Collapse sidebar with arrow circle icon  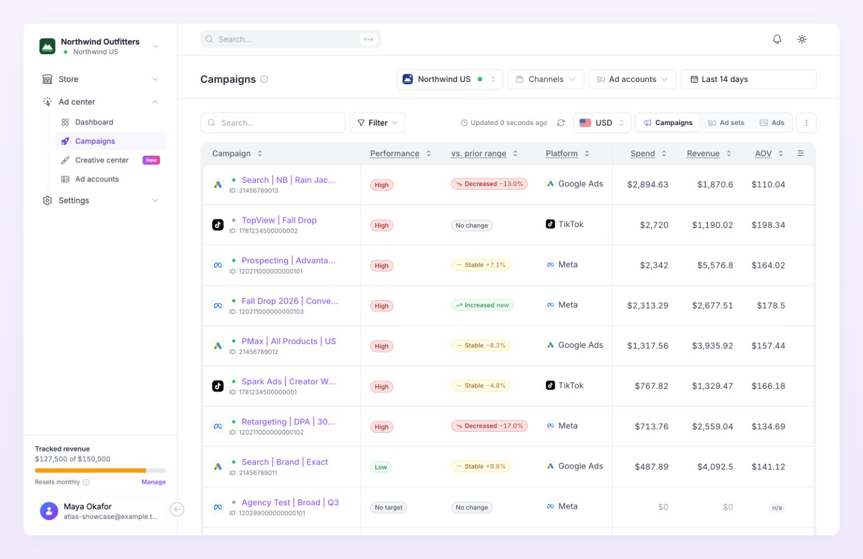(x=177, y=509)
